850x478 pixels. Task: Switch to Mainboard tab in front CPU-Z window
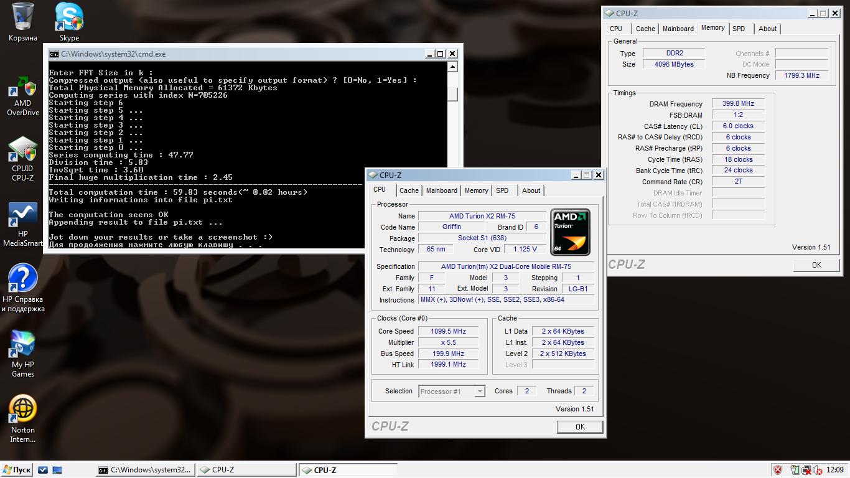(x=442, y=190)
